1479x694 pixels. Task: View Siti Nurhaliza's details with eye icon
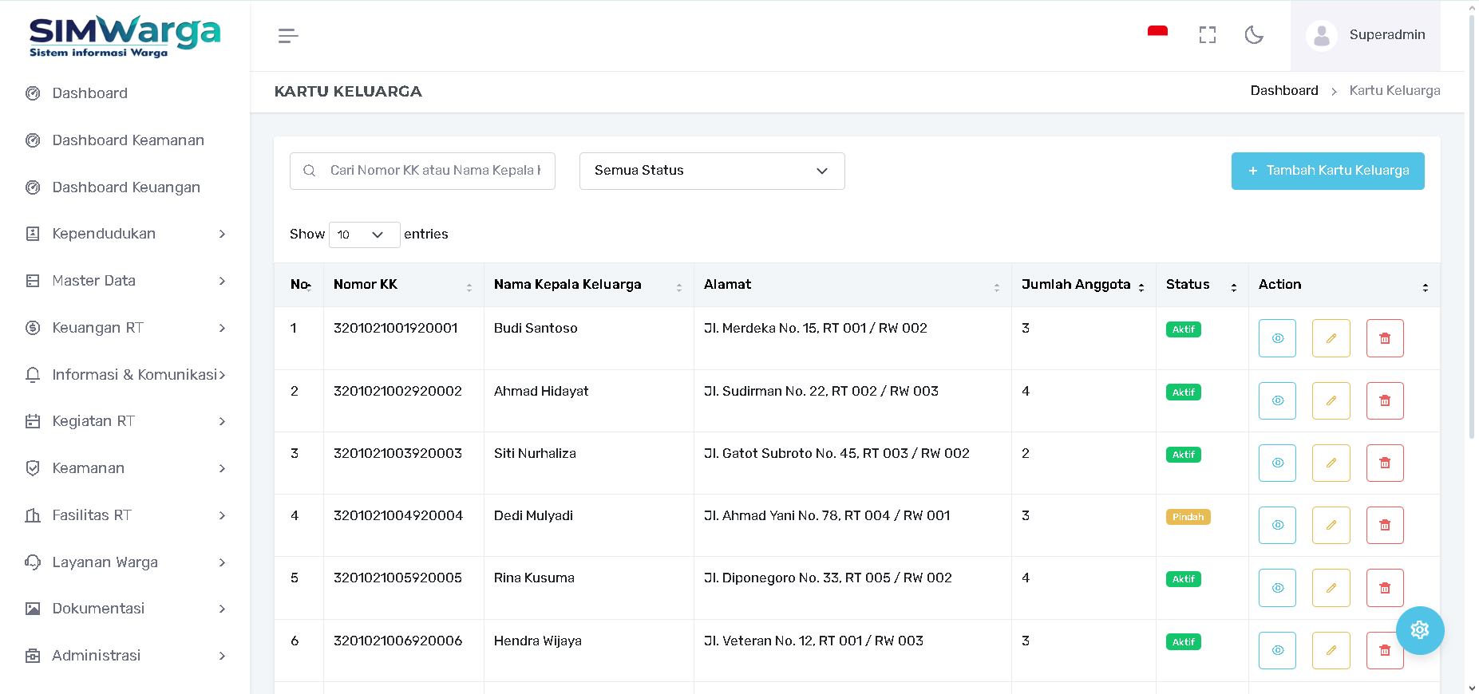tap(1277, 463)
